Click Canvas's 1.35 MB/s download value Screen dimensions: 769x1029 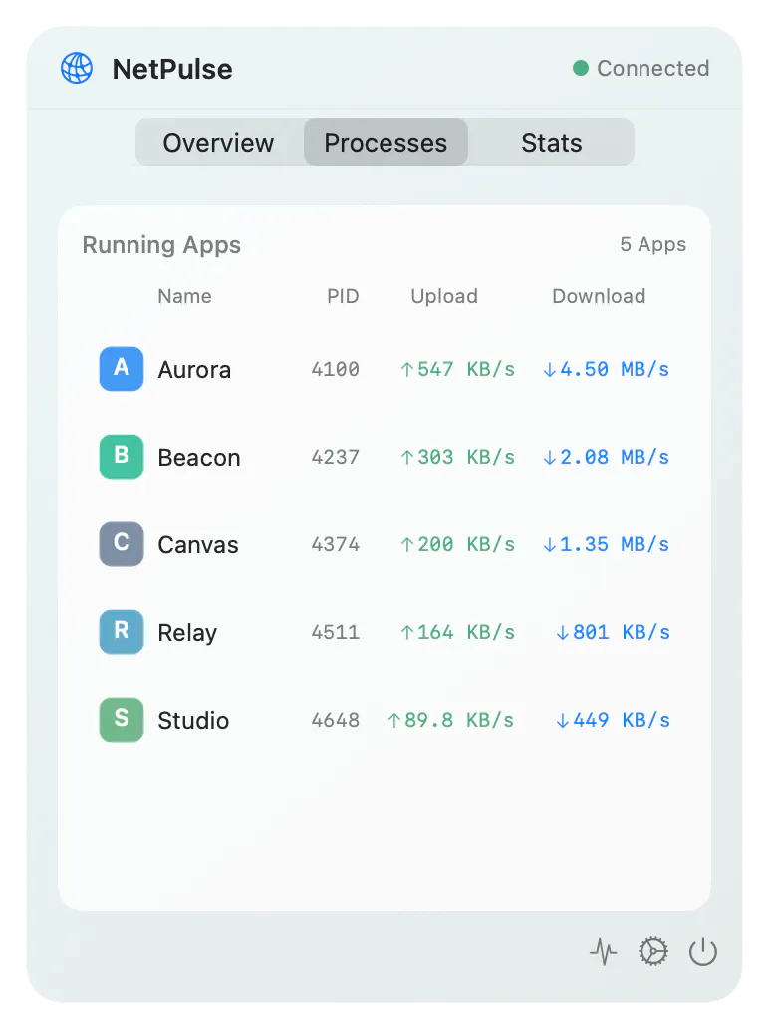(606, 544)
